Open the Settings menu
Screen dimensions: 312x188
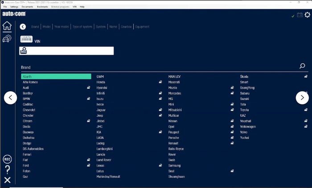pyautogui.click(x=14, y=7)
